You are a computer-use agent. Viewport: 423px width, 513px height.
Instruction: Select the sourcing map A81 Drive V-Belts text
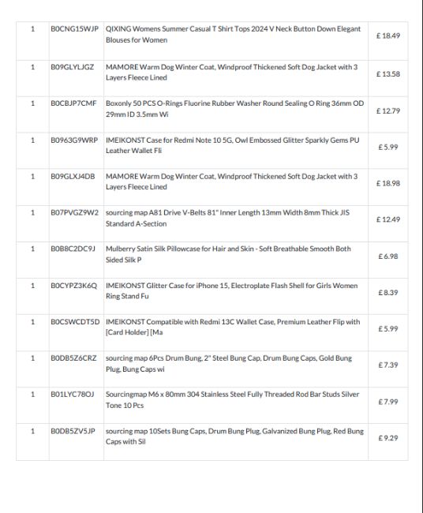point(227,218)
